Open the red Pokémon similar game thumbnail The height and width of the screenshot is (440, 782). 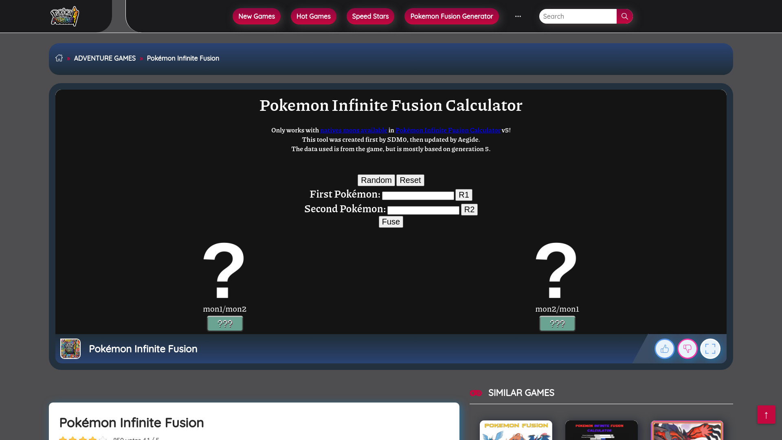(687, 430)
